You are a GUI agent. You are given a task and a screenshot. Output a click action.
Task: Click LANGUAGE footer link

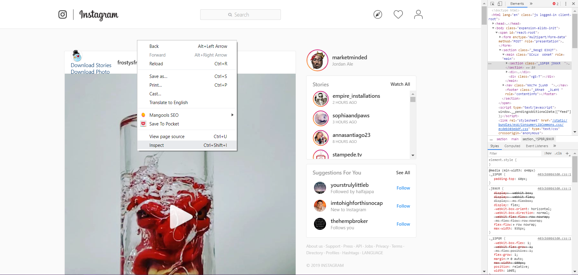click(372, 253)
